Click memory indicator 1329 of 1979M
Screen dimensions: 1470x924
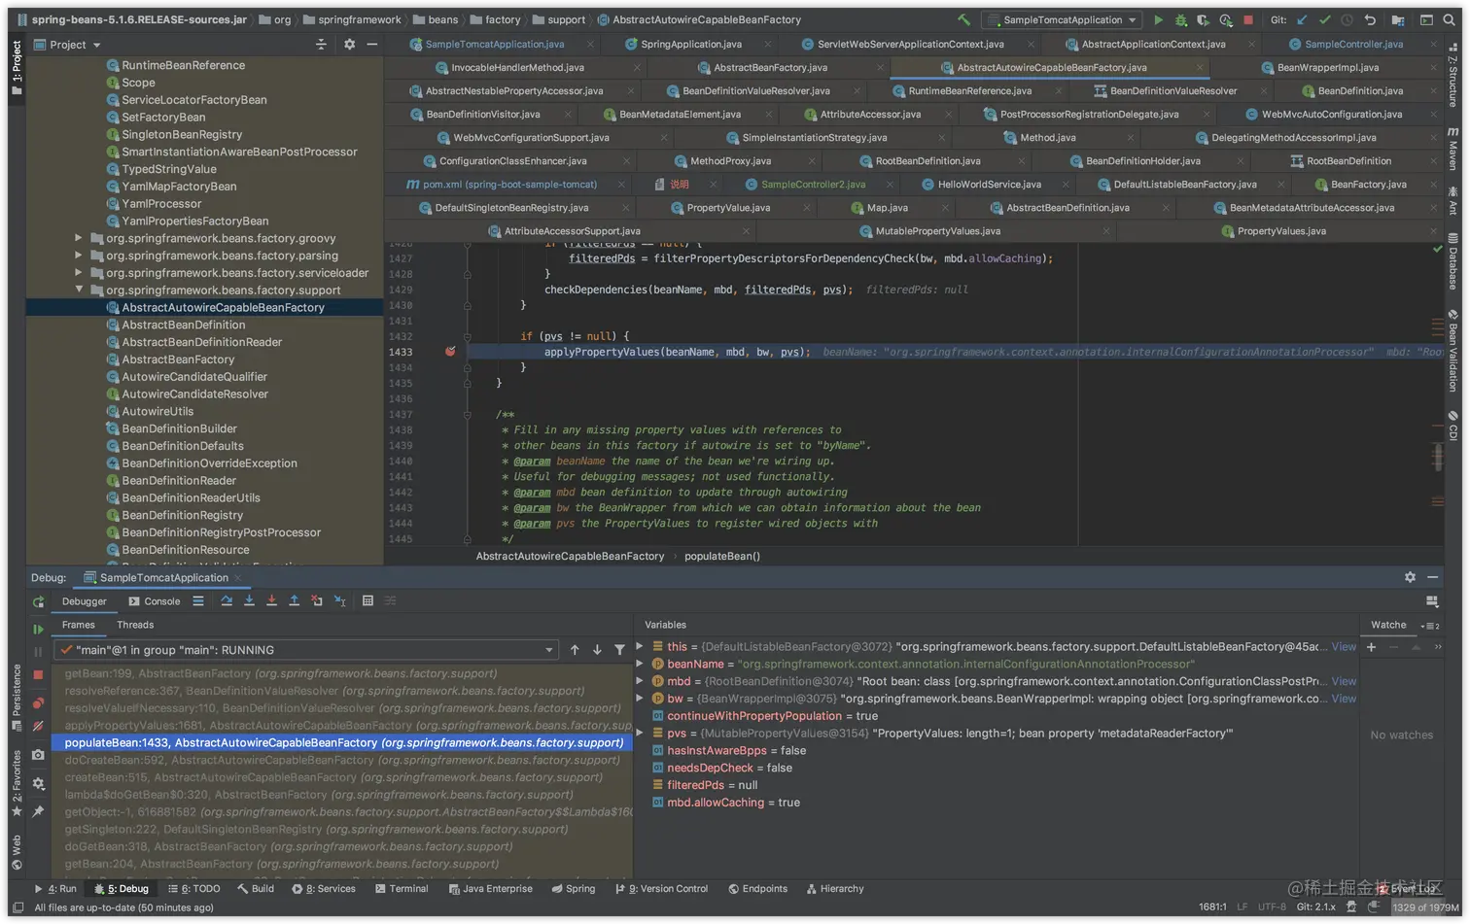tap(1425, 907)
